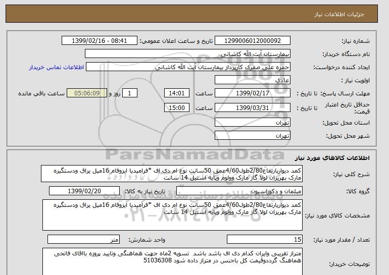Click the استان محل تحویل label
Image resolution: width=389 pixels, height=275 pixels.
[x=346, y=123]
